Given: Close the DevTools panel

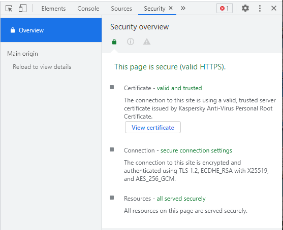Looking at the screenshot, I should 274,8.
